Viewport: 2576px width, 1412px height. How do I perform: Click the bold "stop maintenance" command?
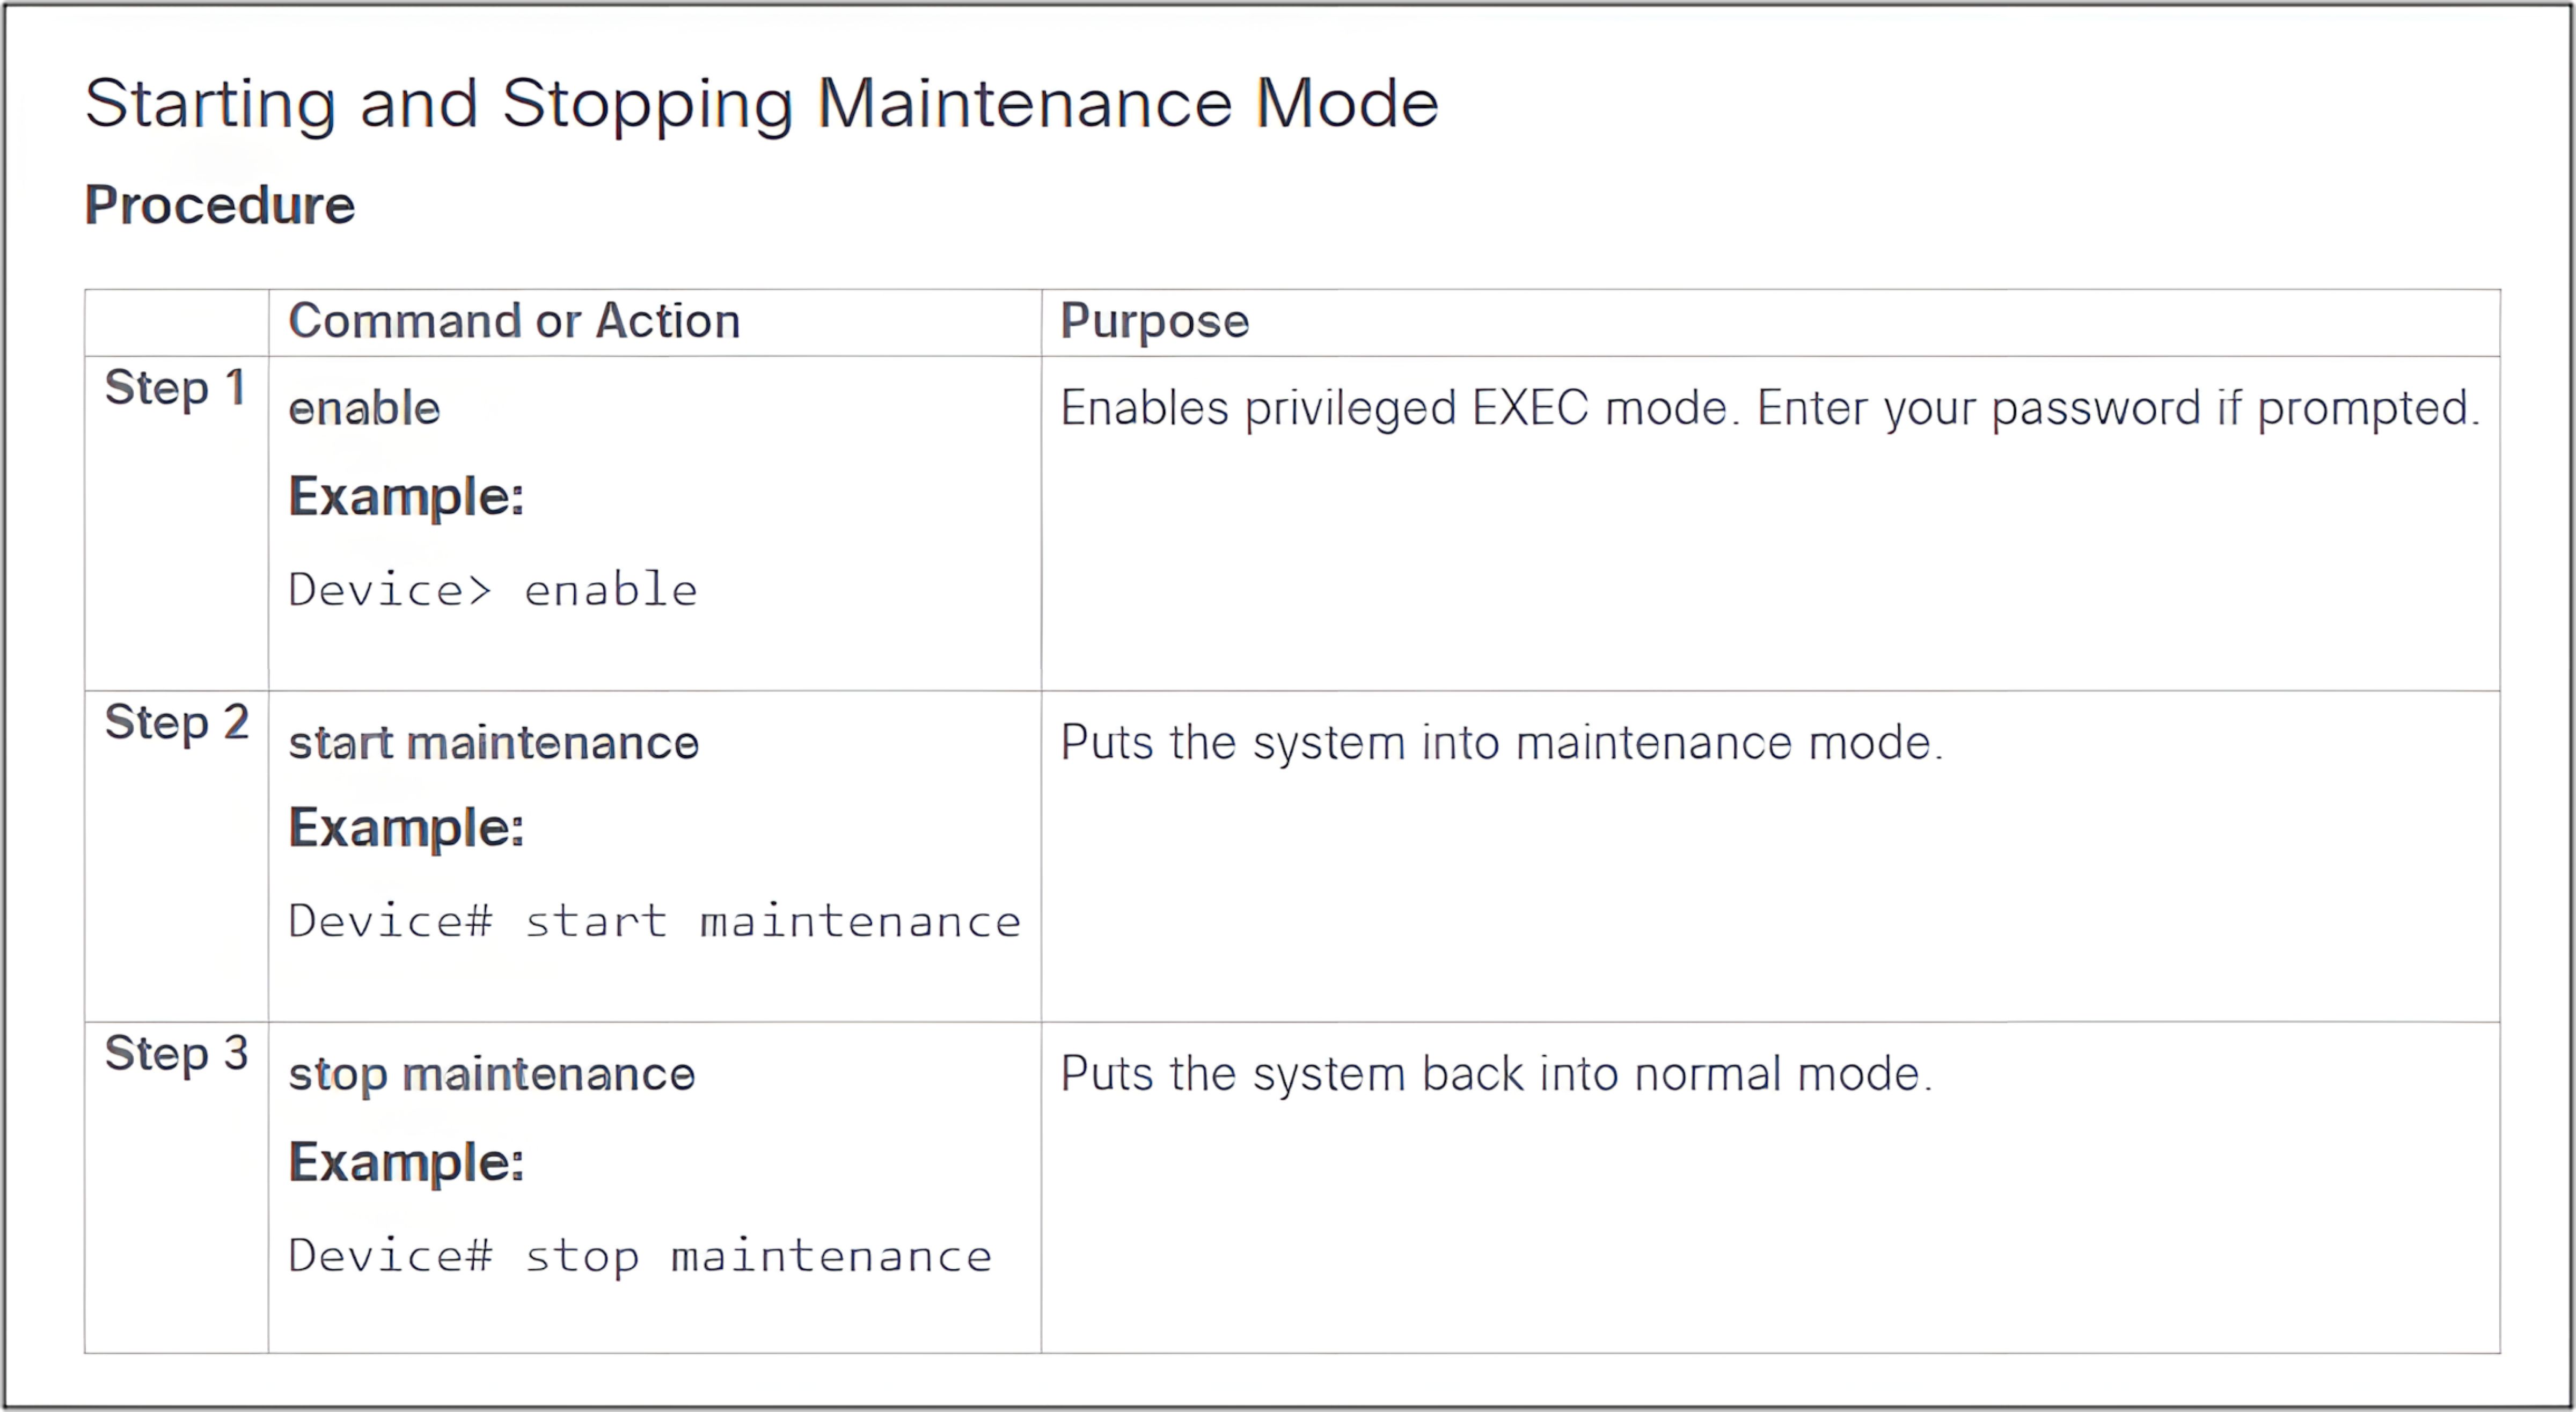491,1075
